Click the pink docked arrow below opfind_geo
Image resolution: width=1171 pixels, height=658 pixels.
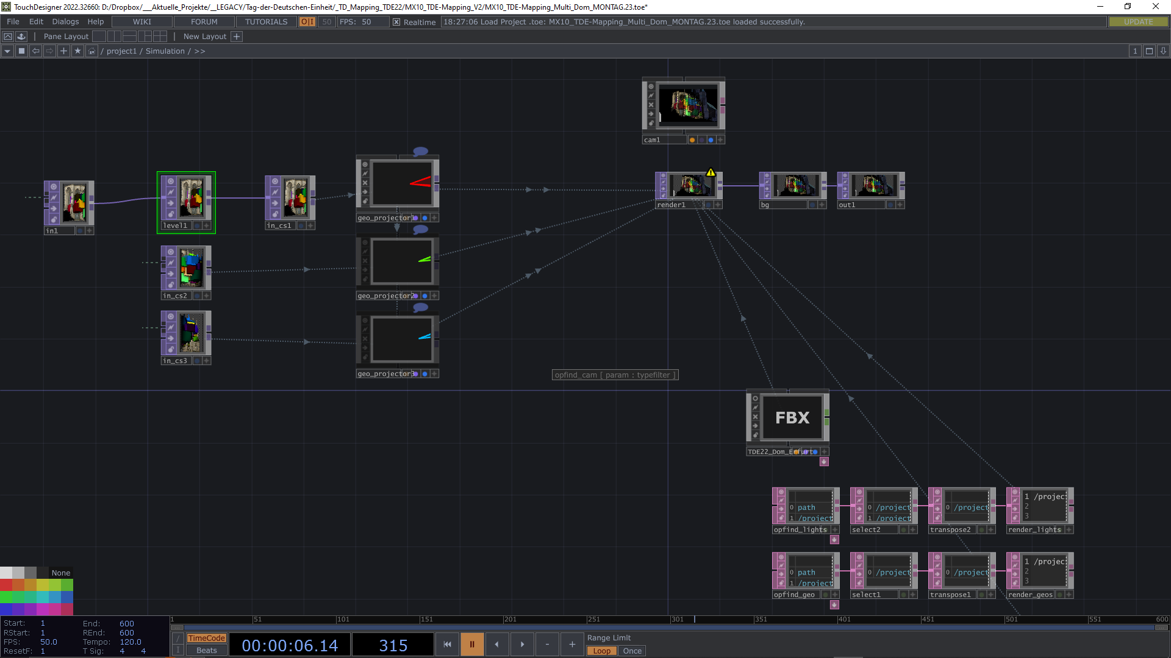click(834, 605)
